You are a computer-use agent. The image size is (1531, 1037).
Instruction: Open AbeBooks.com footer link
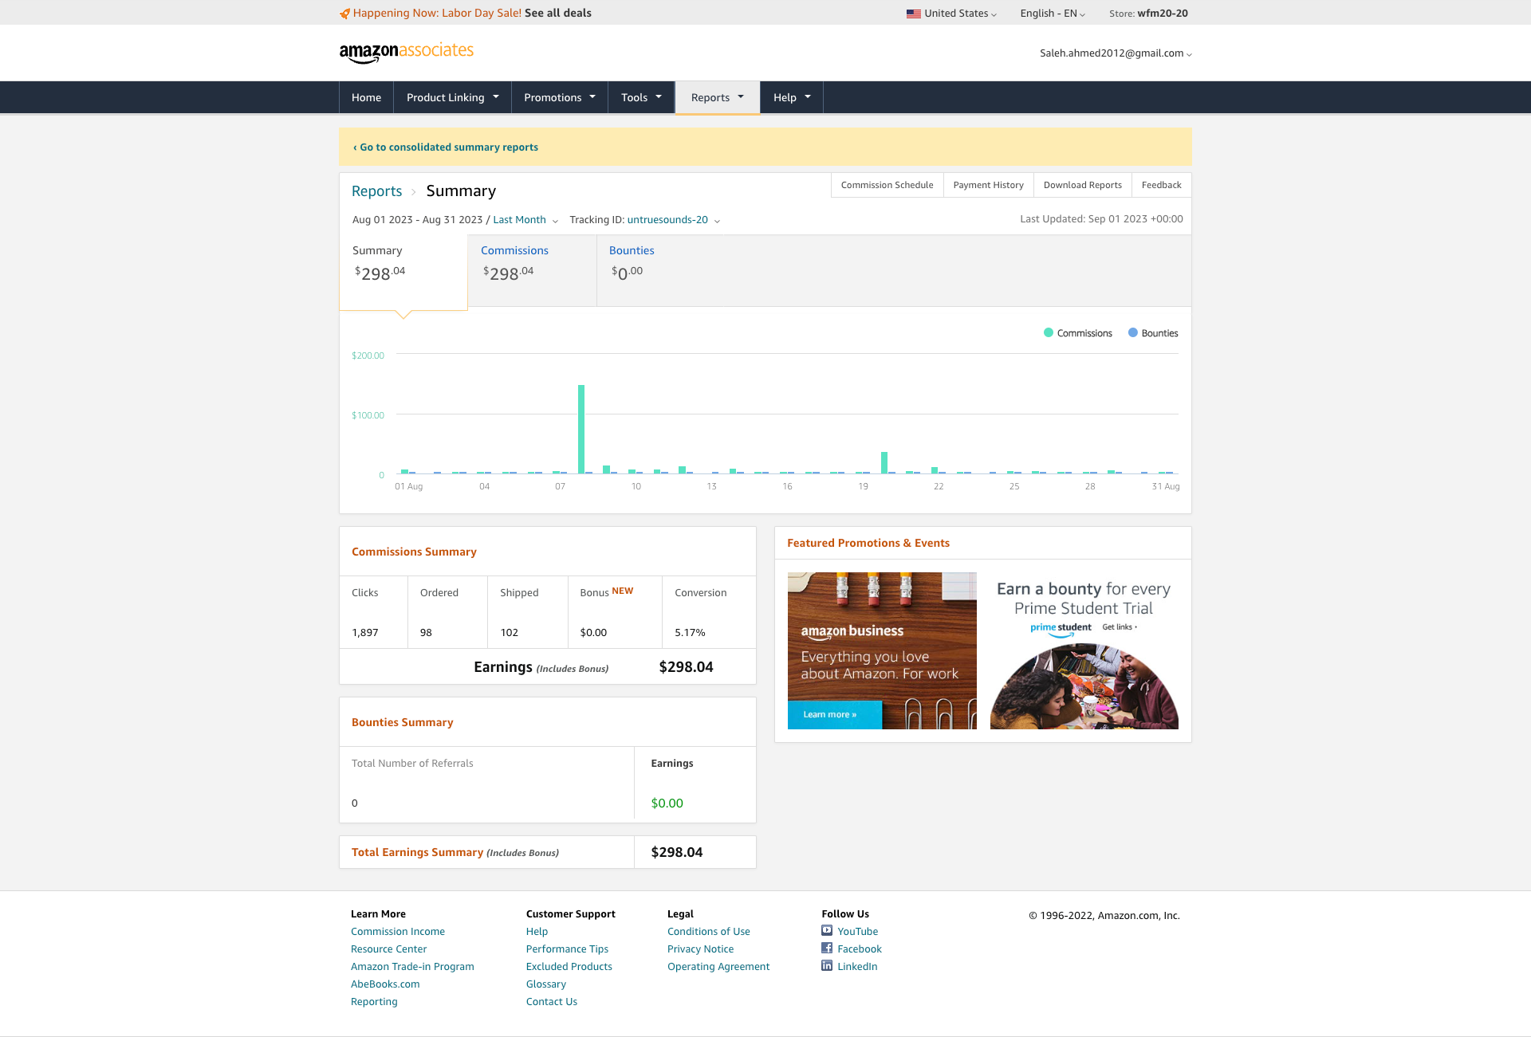pos(385,984)
